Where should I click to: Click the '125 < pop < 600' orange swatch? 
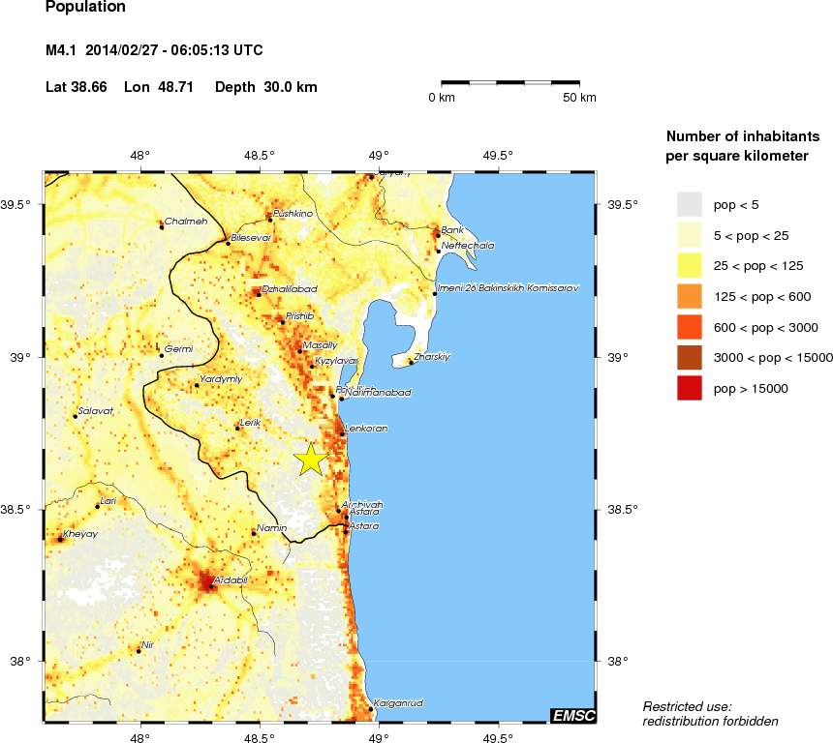689,296
